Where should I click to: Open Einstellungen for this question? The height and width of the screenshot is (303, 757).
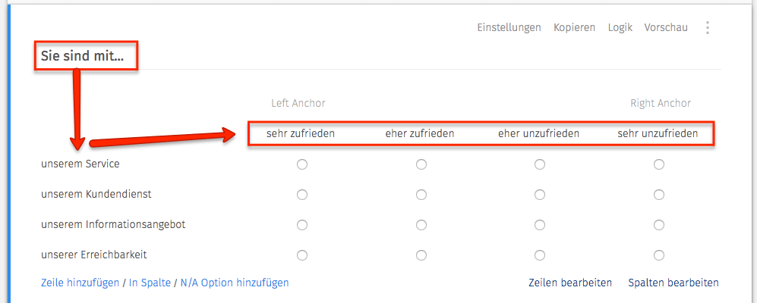click(x=509, y=27)
